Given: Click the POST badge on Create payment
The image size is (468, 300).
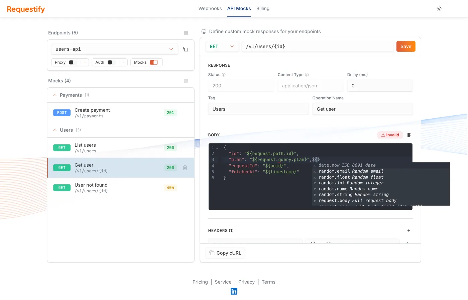Looking at the screenshot, I should pyautogui.click(x=62, y=113).
